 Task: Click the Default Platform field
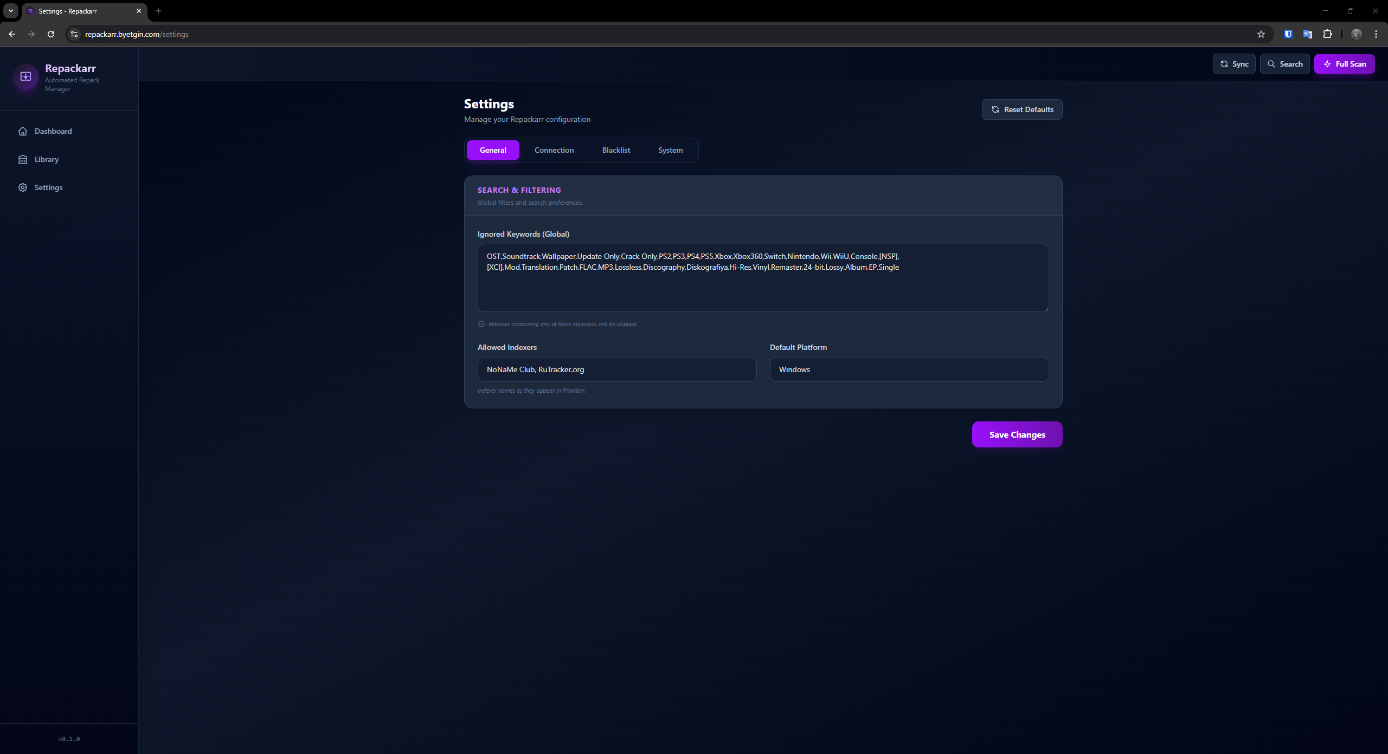pyautogui.click(x=909, y=369)
